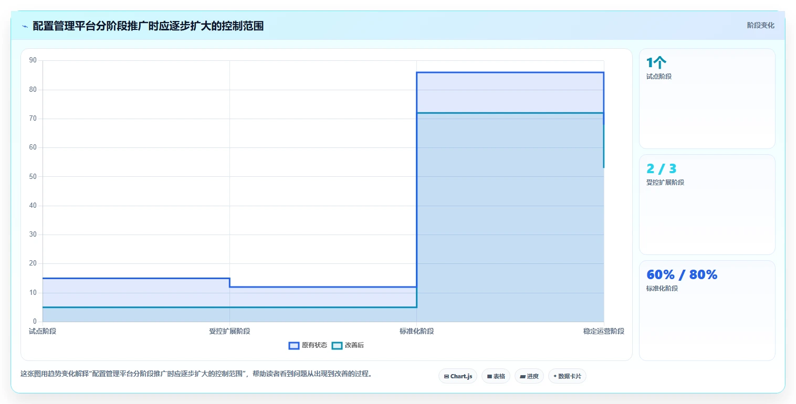
Task: Toggle the 改善后 legend item
Action: pos(348,345)
